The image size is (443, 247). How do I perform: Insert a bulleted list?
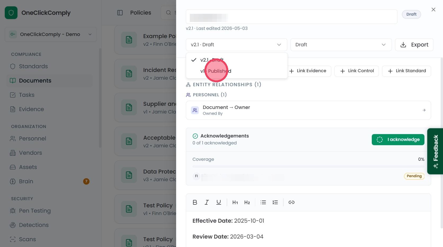[x=263, y=202]
